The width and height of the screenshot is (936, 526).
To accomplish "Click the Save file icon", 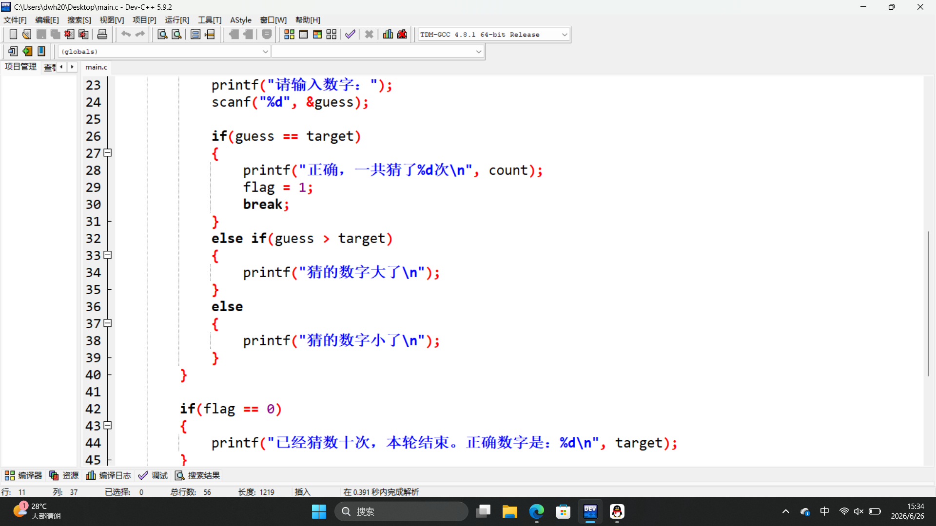I will 41,35.
